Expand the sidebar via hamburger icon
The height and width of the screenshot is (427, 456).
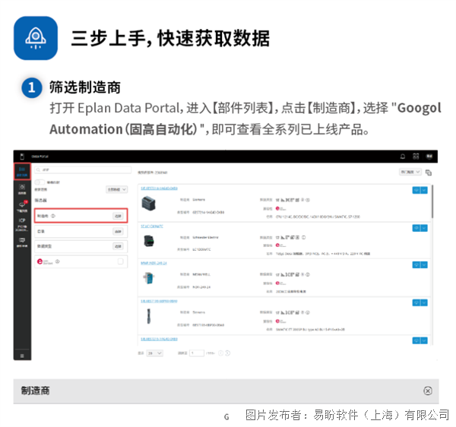click(22, 356)
